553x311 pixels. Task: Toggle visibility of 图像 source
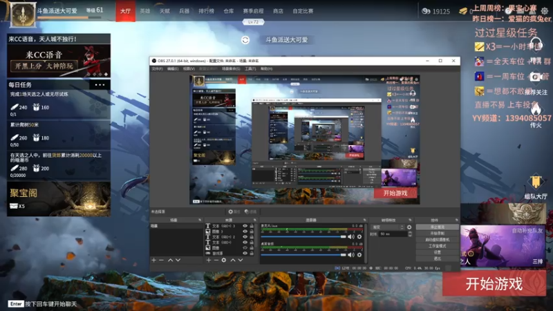(245, 248)
